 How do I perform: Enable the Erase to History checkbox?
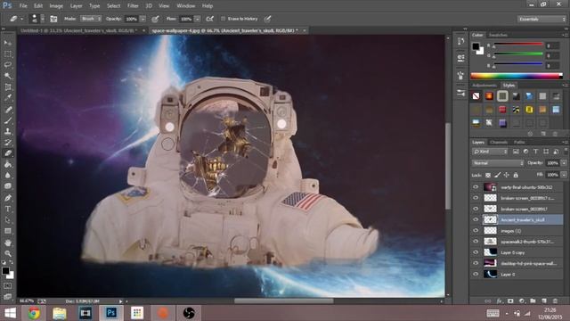point(223,19)
